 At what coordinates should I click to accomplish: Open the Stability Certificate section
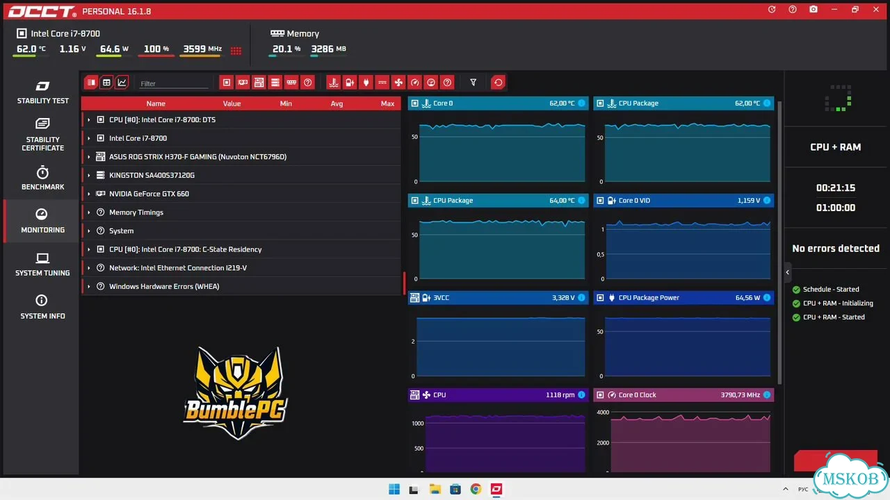(x=42, y=134)
